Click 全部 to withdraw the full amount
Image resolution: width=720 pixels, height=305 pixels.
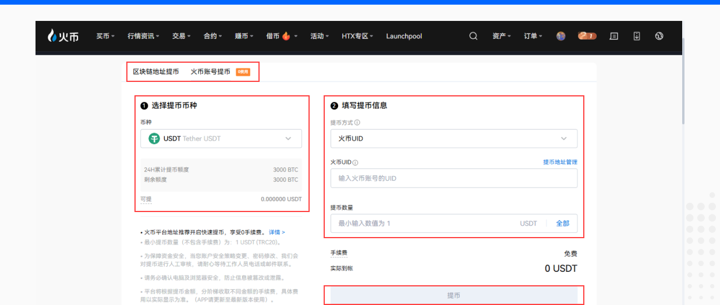562,224
